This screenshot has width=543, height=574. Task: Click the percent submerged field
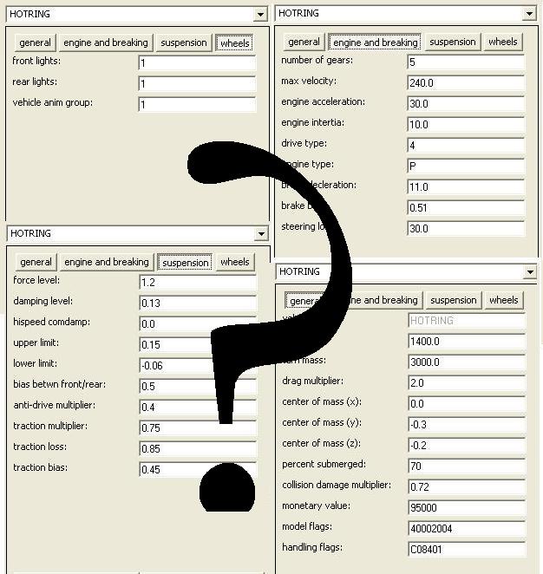(466, 466)
